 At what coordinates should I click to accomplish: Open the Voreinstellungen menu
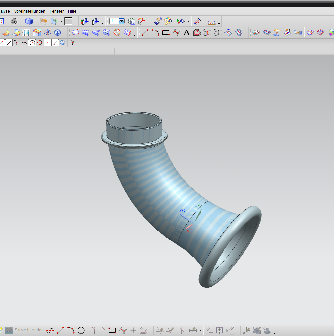point(29,11)
